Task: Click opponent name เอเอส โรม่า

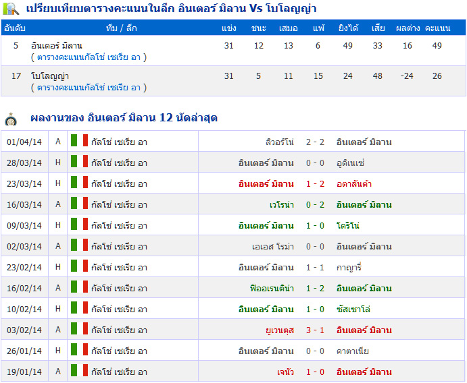Action: tap(273, 247)
